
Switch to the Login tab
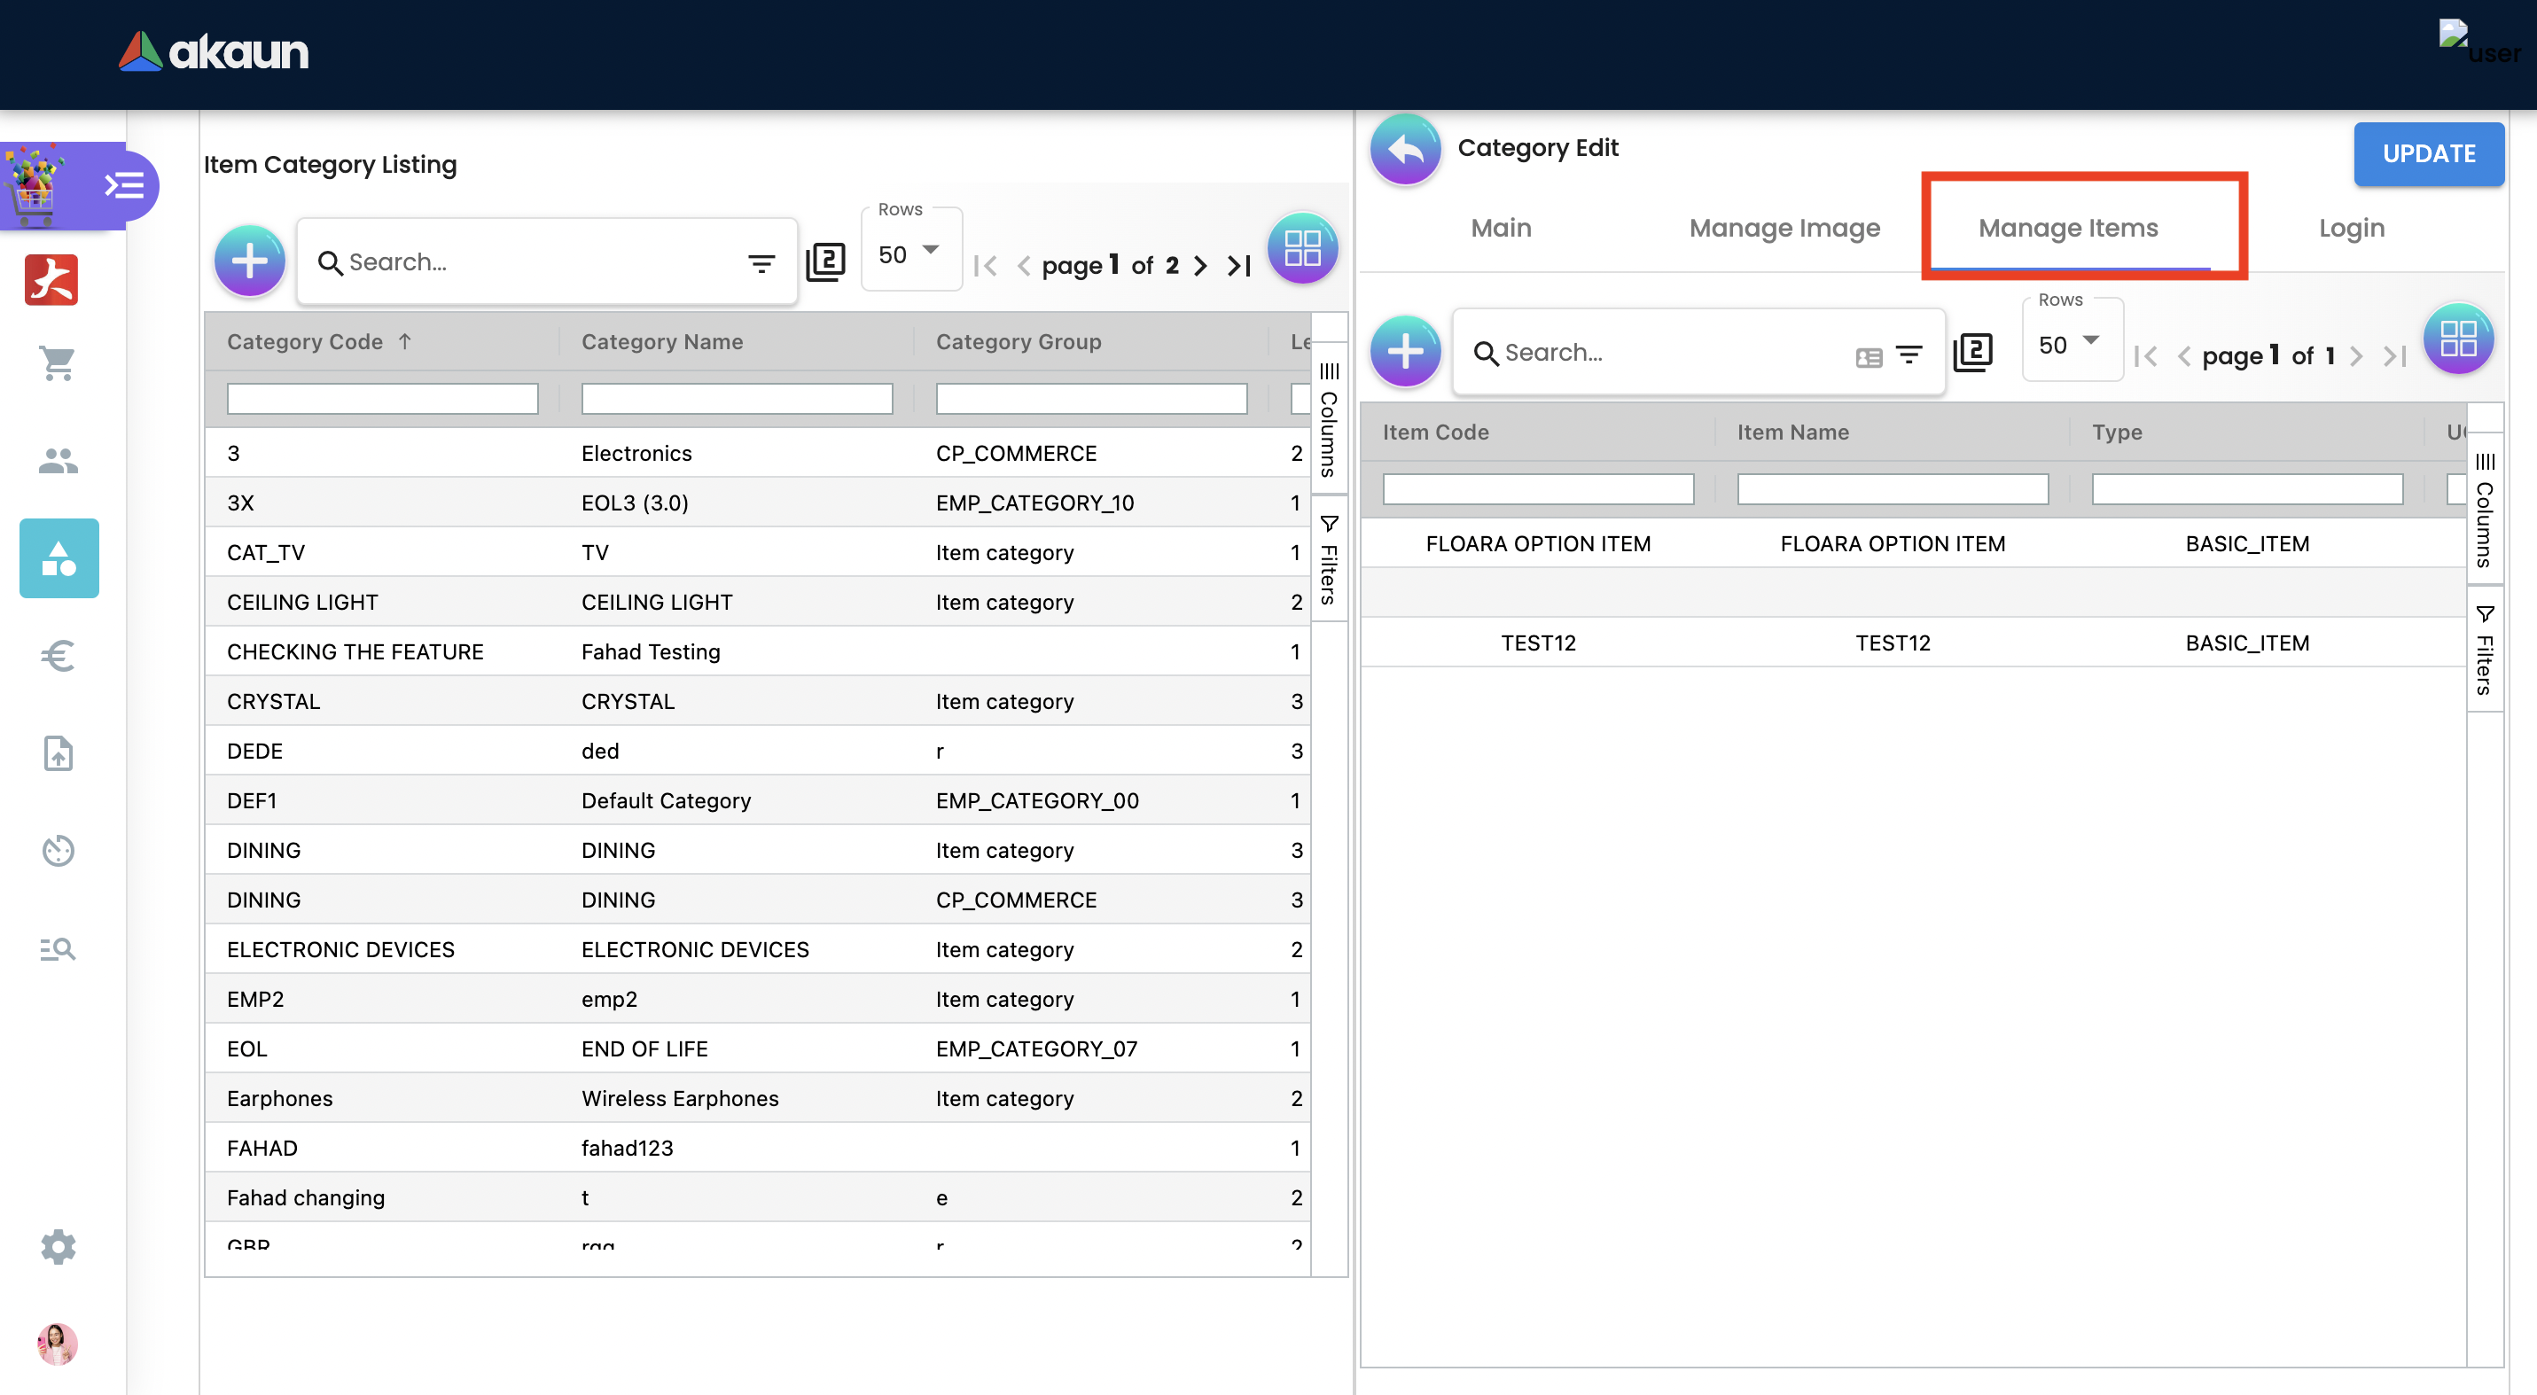pyautogui.click(x=2351, y=229)
